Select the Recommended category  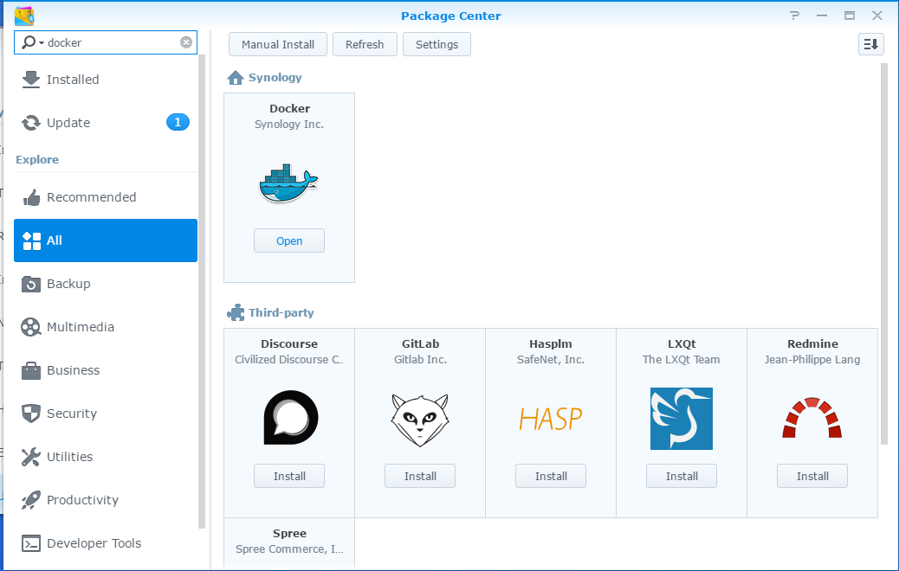coord(106,197)
